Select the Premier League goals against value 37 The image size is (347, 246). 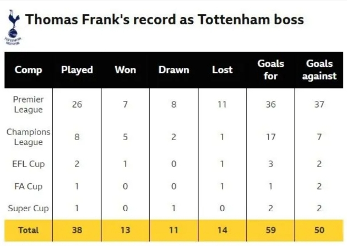[x=319, y=104]
